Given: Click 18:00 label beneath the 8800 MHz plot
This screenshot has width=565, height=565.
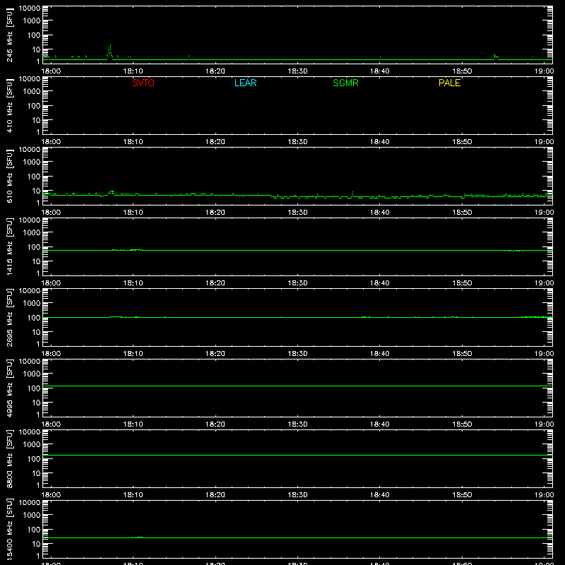Looking at the screenshot, I should point(51,495).
